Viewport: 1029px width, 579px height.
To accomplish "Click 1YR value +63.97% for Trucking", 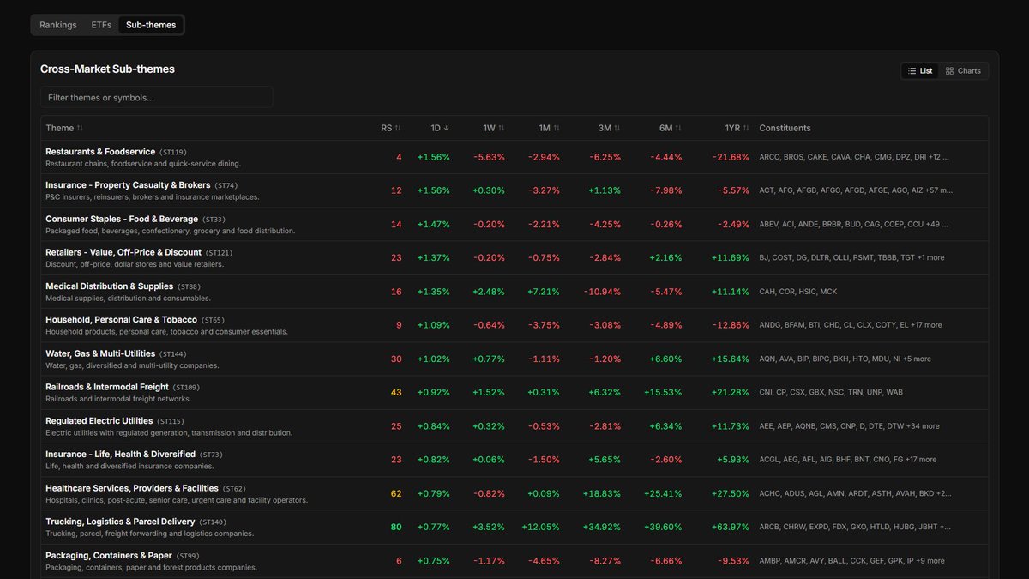I will (731, 527).
